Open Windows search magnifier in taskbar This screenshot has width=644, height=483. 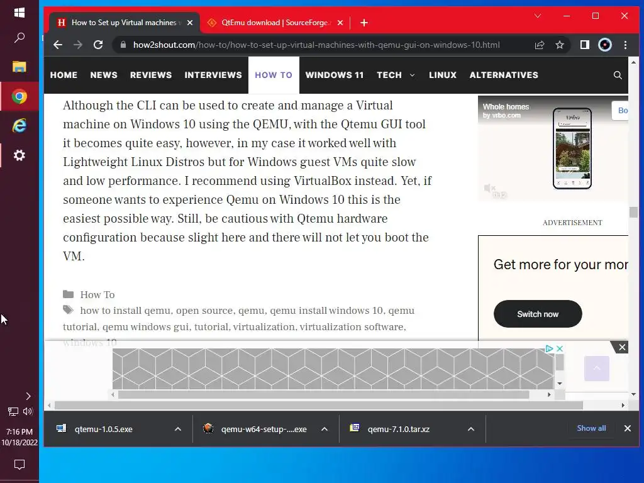pos(19,38)
